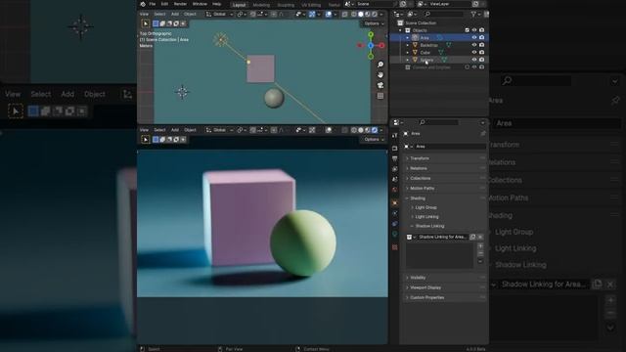The image size is (626, 352).
Task: Open the Window menu
Action: point(200,4)
